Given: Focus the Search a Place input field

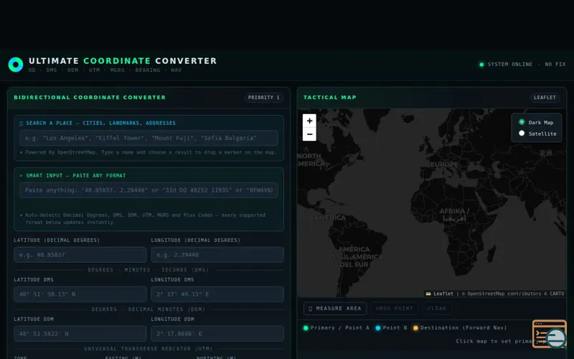Looking at the screenshot, I should click(149, 138).
